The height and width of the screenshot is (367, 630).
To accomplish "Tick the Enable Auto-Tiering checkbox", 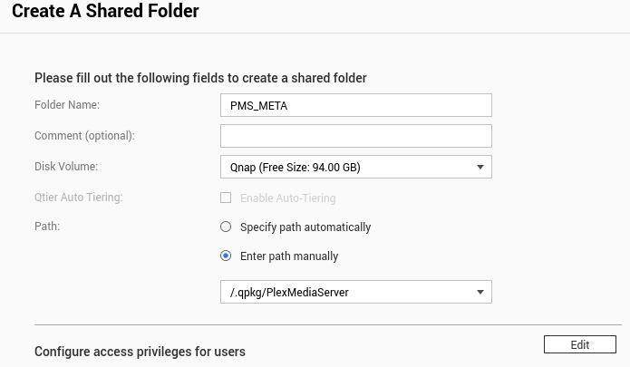I will (227, 198).
